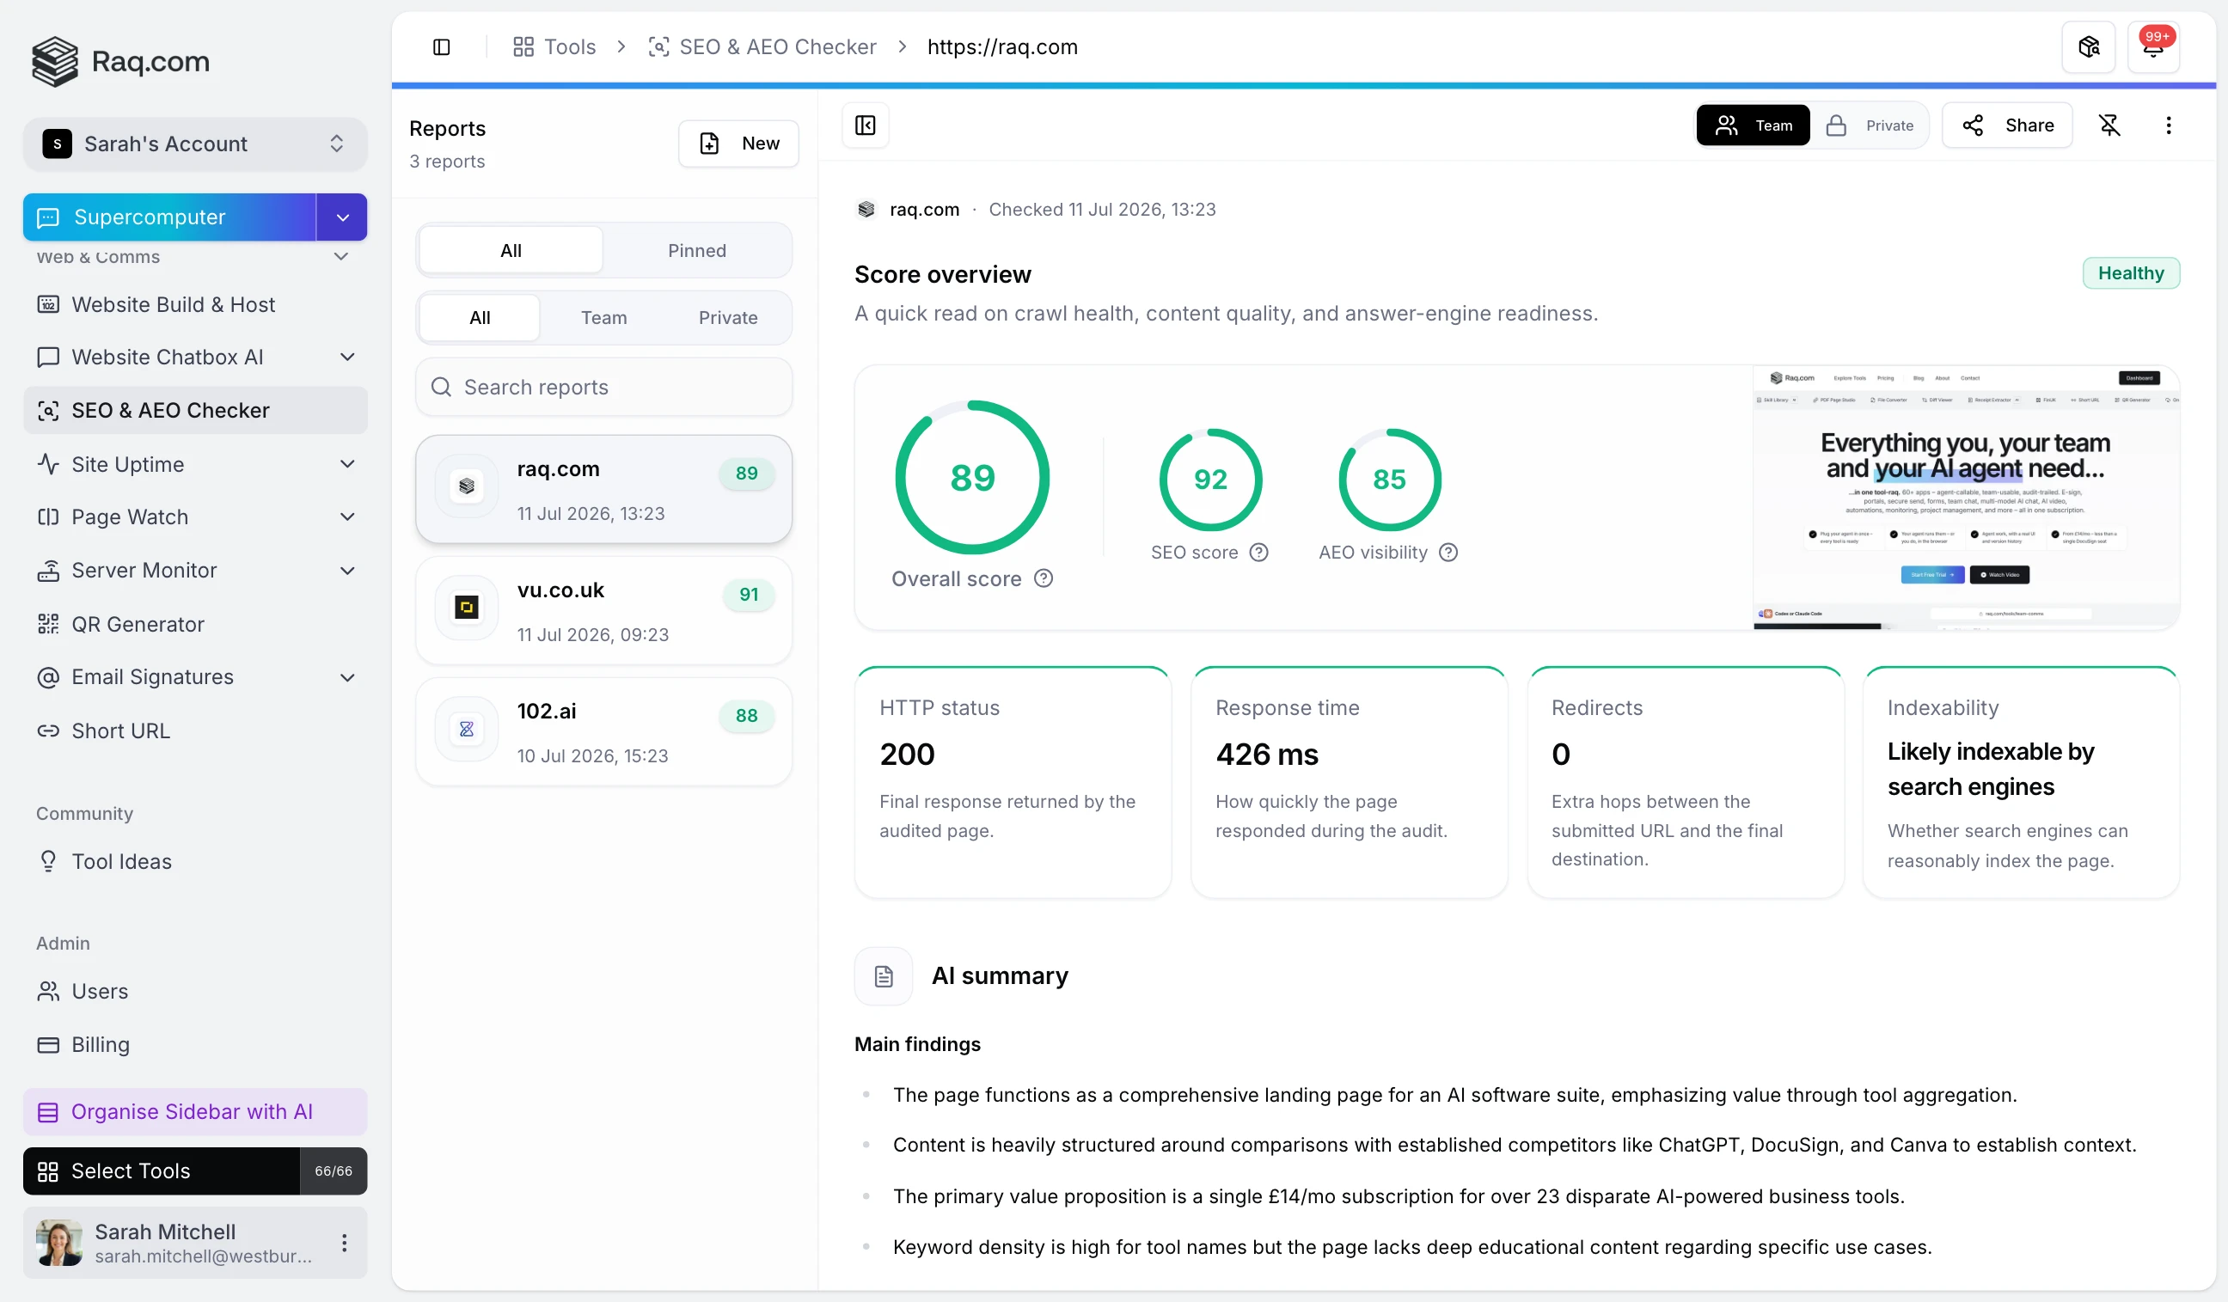
Task: Filter reports by Team
Action: coord(604,317)
